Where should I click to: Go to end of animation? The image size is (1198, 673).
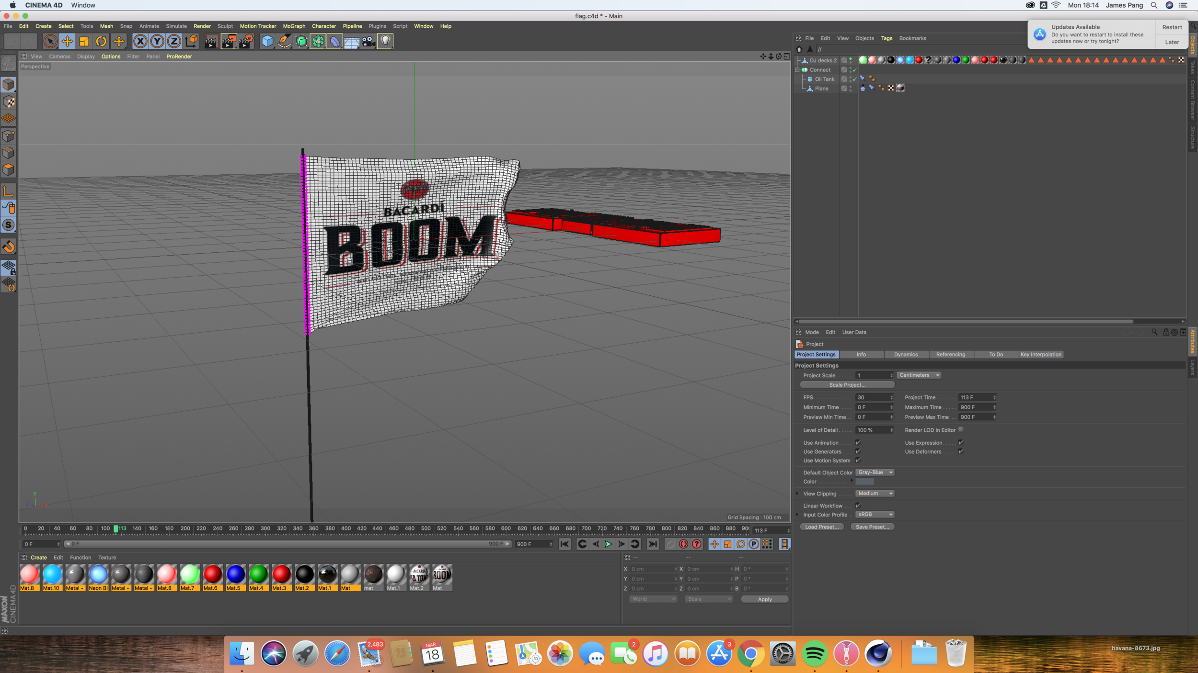coord(653,544)
